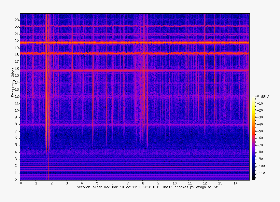Screen dimensions: 280x202
Task: Click the "-20" color scale label
Action: [x=260, y=110]
